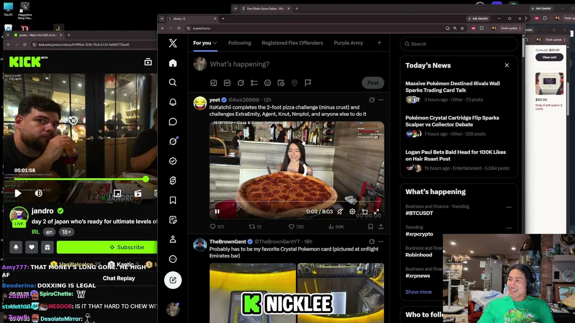Switch to the Following tab
This screenshot has width=575, height=323.
point(239,43)
